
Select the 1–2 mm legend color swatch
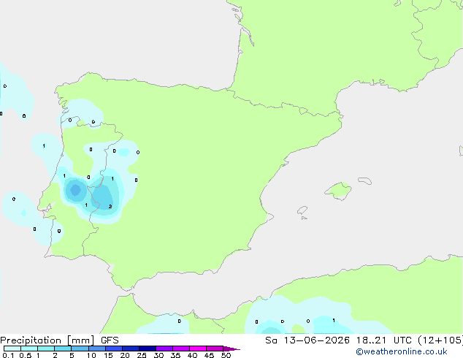click(46, 349)
